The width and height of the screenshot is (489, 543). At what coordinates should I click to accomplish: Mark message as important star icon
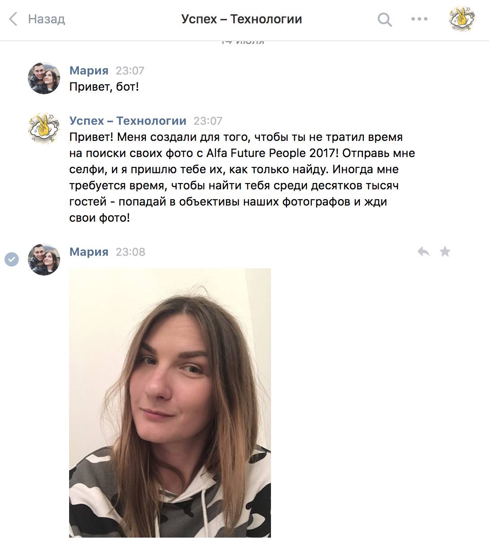point(445,251)
